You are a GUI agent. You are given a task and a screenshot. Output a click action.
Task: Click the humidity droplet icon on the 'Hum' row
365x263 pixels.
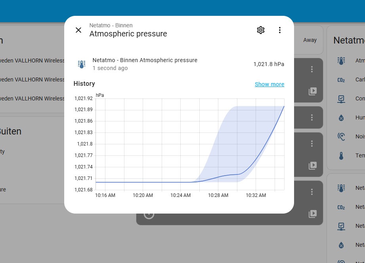(341, 118)
